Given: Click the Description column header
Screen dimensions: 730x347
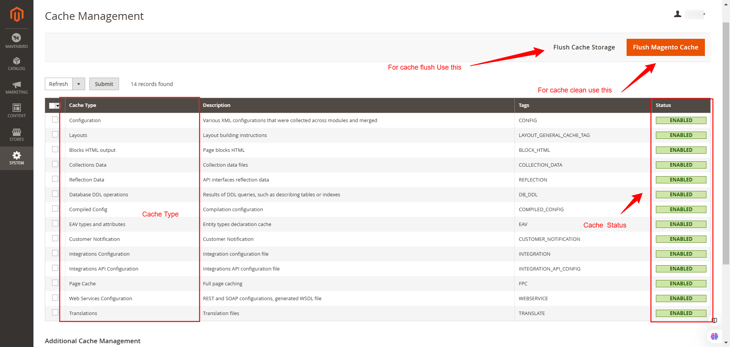Looking at the screenshot, I should pyautogui.click(x=357, y=105).
